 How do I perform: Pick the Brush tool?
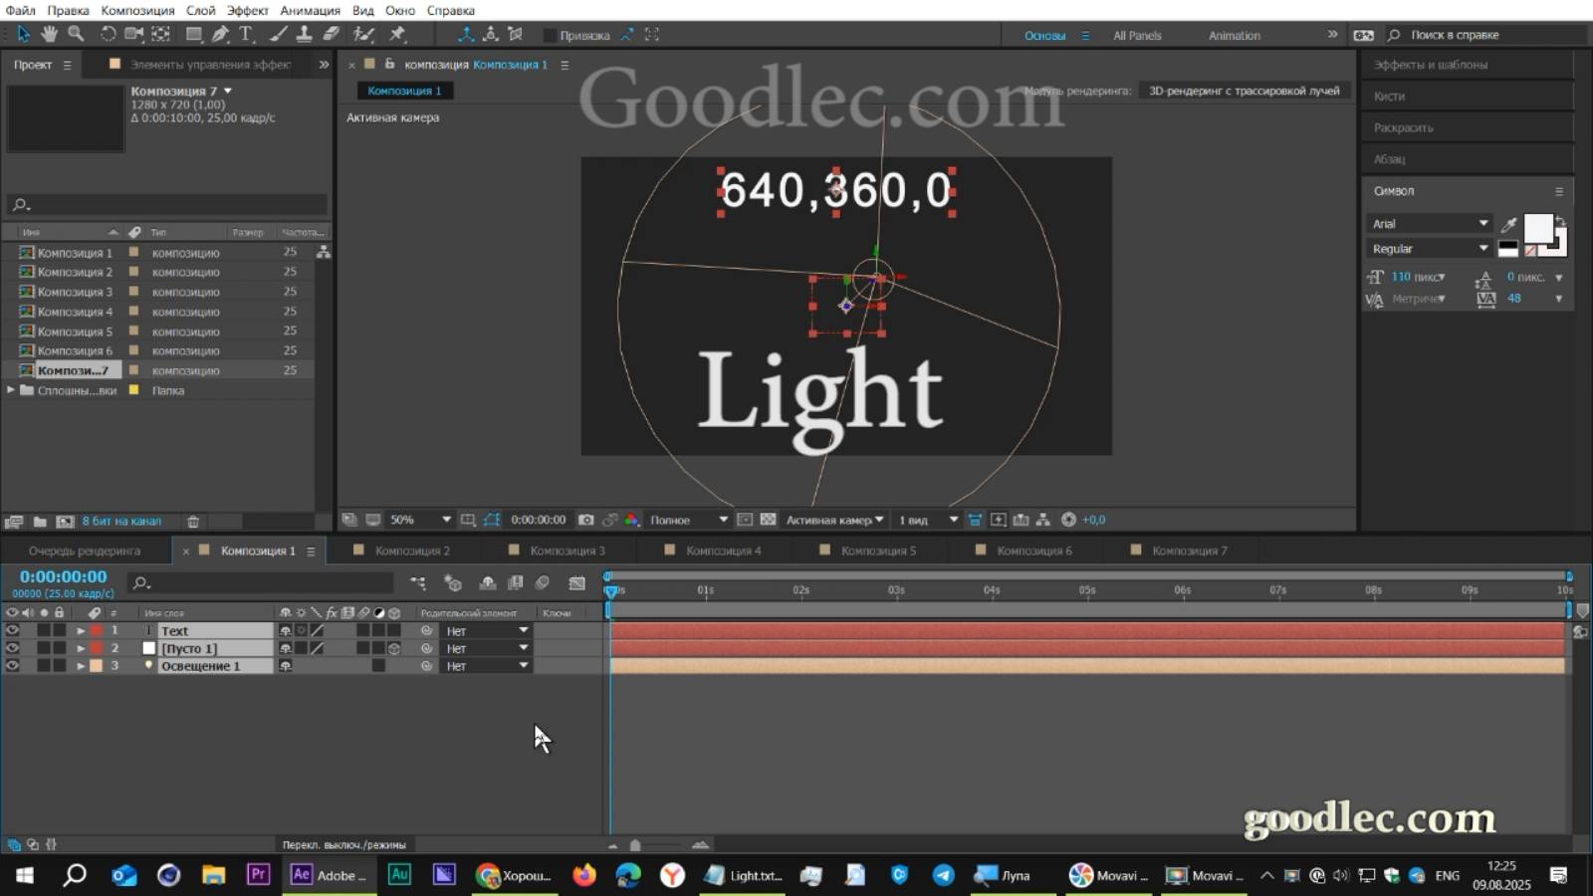pos(277,34)
